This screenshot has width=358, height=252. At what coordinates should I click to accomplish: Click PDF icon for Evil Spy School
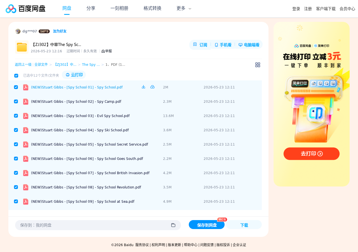(x=26, y=116)
